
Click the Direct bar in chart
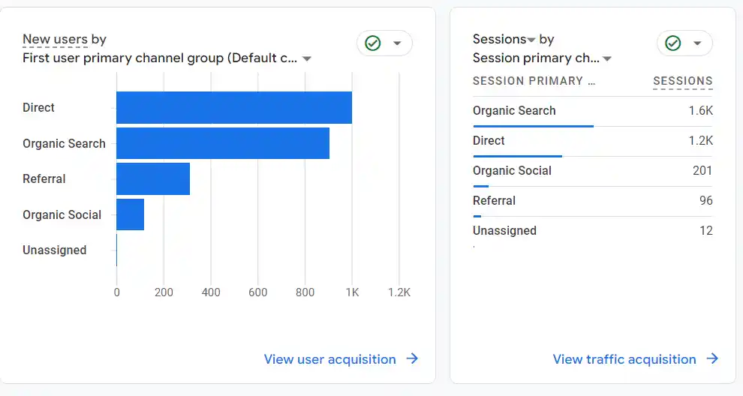pyautogui.click(x=233, y=107)
